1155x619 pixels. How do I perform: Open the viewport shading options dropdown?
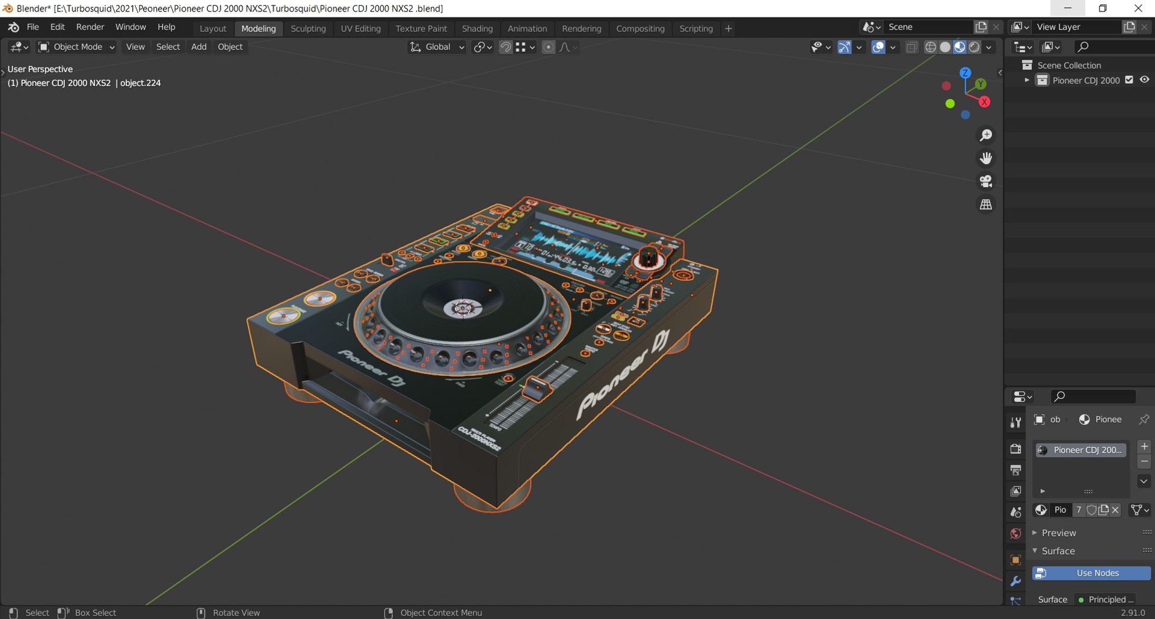(989, 47)
